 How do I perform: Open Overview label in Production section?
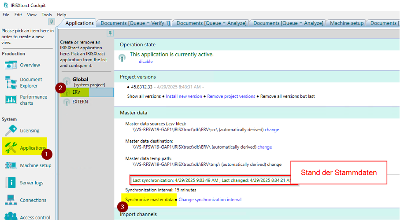[x=30, y=65]
